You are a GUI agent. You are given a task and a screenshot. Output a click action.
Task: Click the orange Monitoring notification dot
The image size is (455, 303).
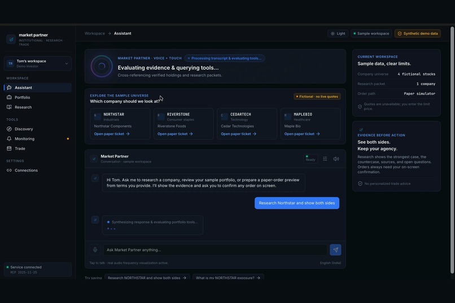tap(68, 139)
